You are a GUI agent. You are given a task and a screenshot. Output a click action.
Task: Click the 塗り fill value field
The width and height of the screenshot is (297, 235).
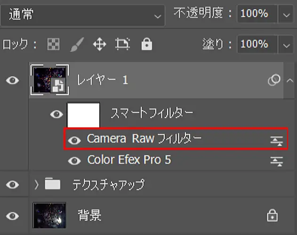pyautogui.click(x=257, y=44)
